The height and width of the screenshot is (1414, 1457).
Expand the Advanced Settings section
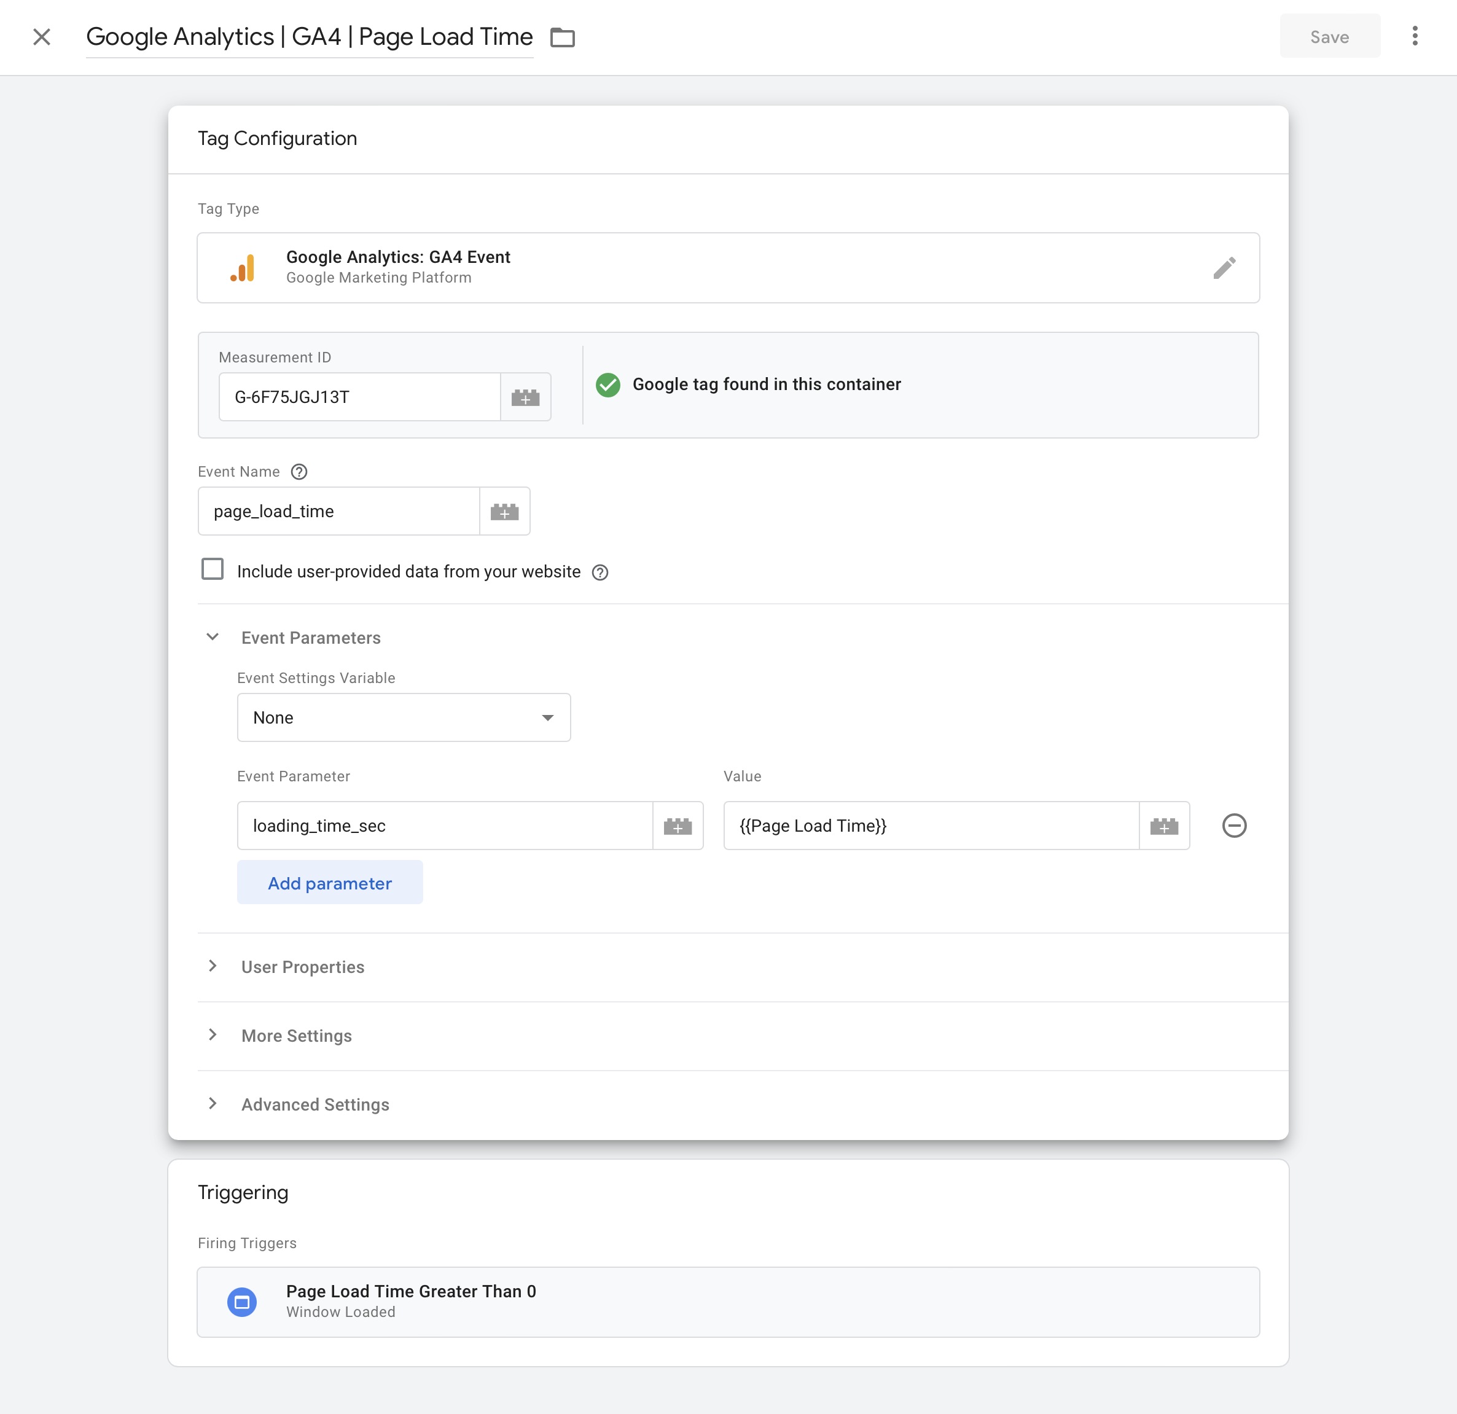click(213, 1103)
